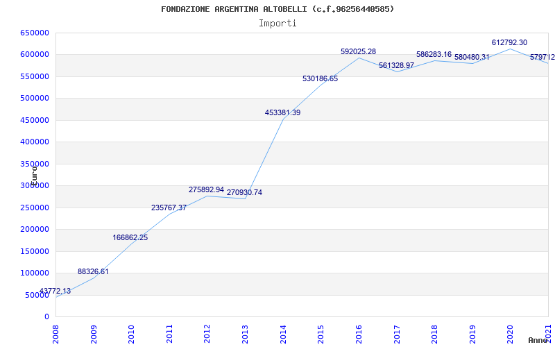The height and width of the screenshot is (347, 555).
Task: Click the peak value 612792.30
Action: [509, 42]
